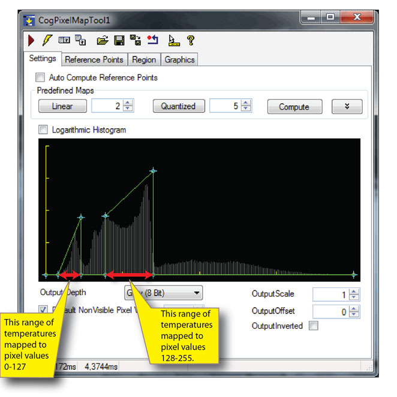Image resolution: width=397 pixels, height=397 pixels.
Task: Click the Quantized predefined map button
Action: point(179,106)
